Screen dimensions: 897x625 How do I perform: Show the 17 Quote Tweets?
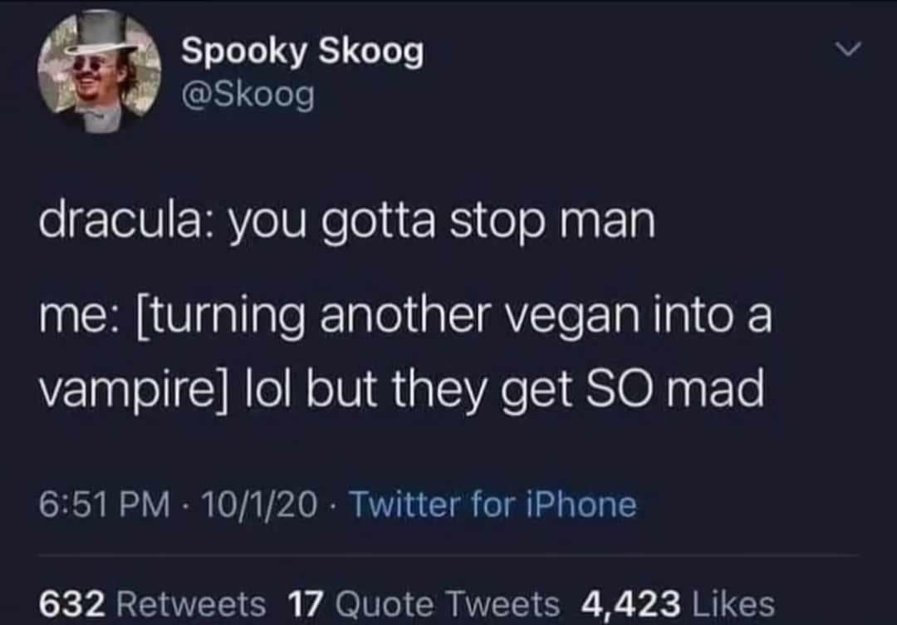click(424, 604)
